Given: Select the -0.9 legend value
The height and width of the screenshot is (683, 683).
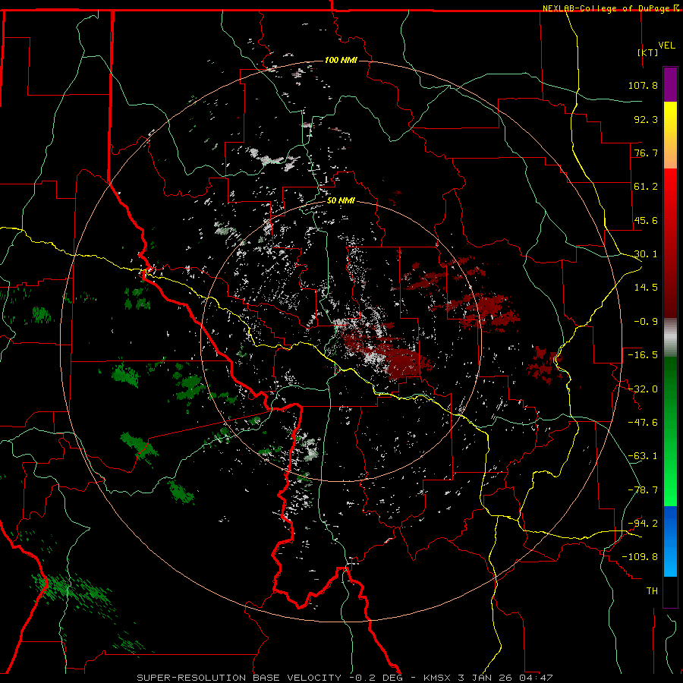Looking at the screenshot, I should pyautogui.click(x=646, y=322).
